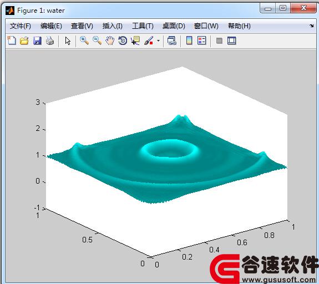This screenshot has width=319, height=284.
Task: Click the Link Plot icon
Action: tap(172, 40)
